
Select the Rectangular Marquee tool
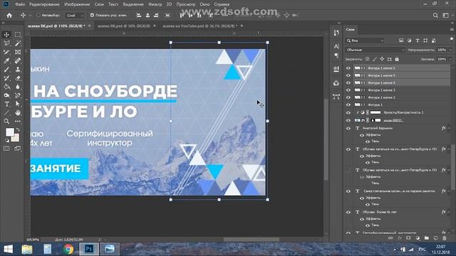pyautogui.click(x=18, y=35)
